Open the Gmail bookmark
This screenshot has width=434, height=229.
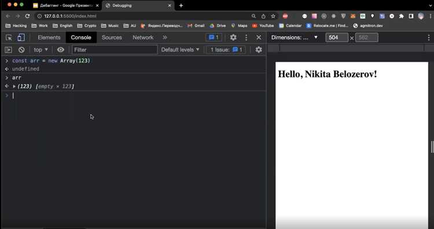pos(196,25)
